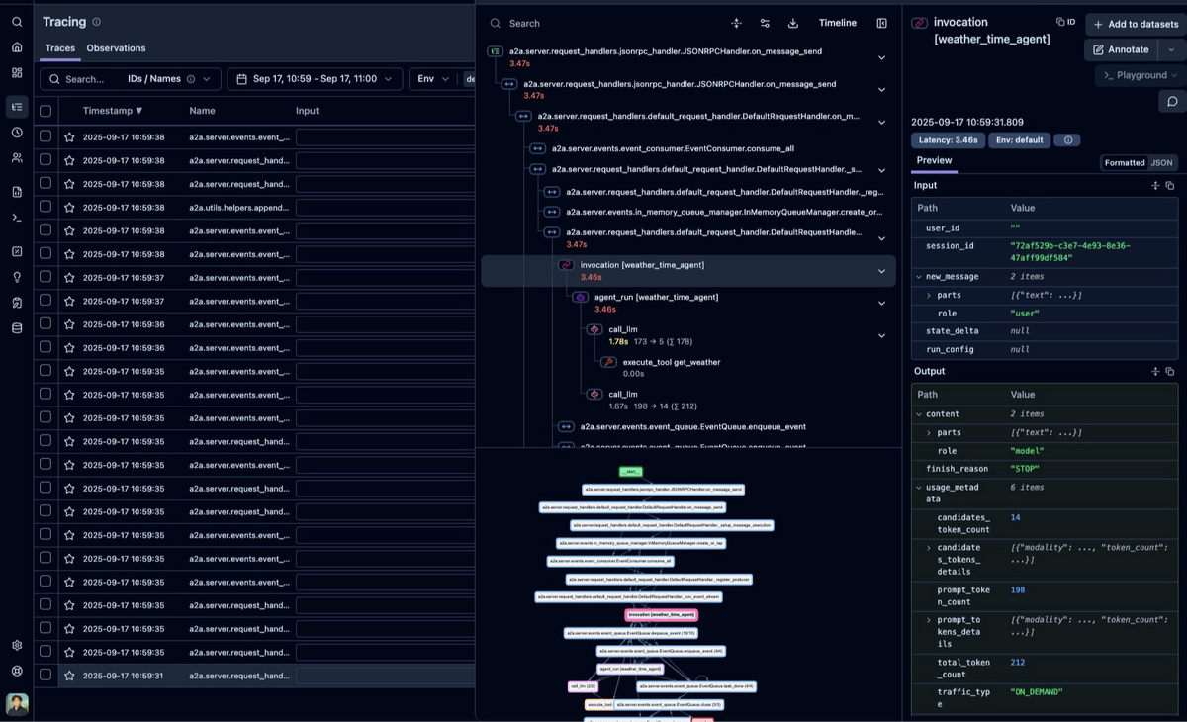1187x722 pixels.
Task: Toggle the side panel layout icon
Action: tap(881, 23)
